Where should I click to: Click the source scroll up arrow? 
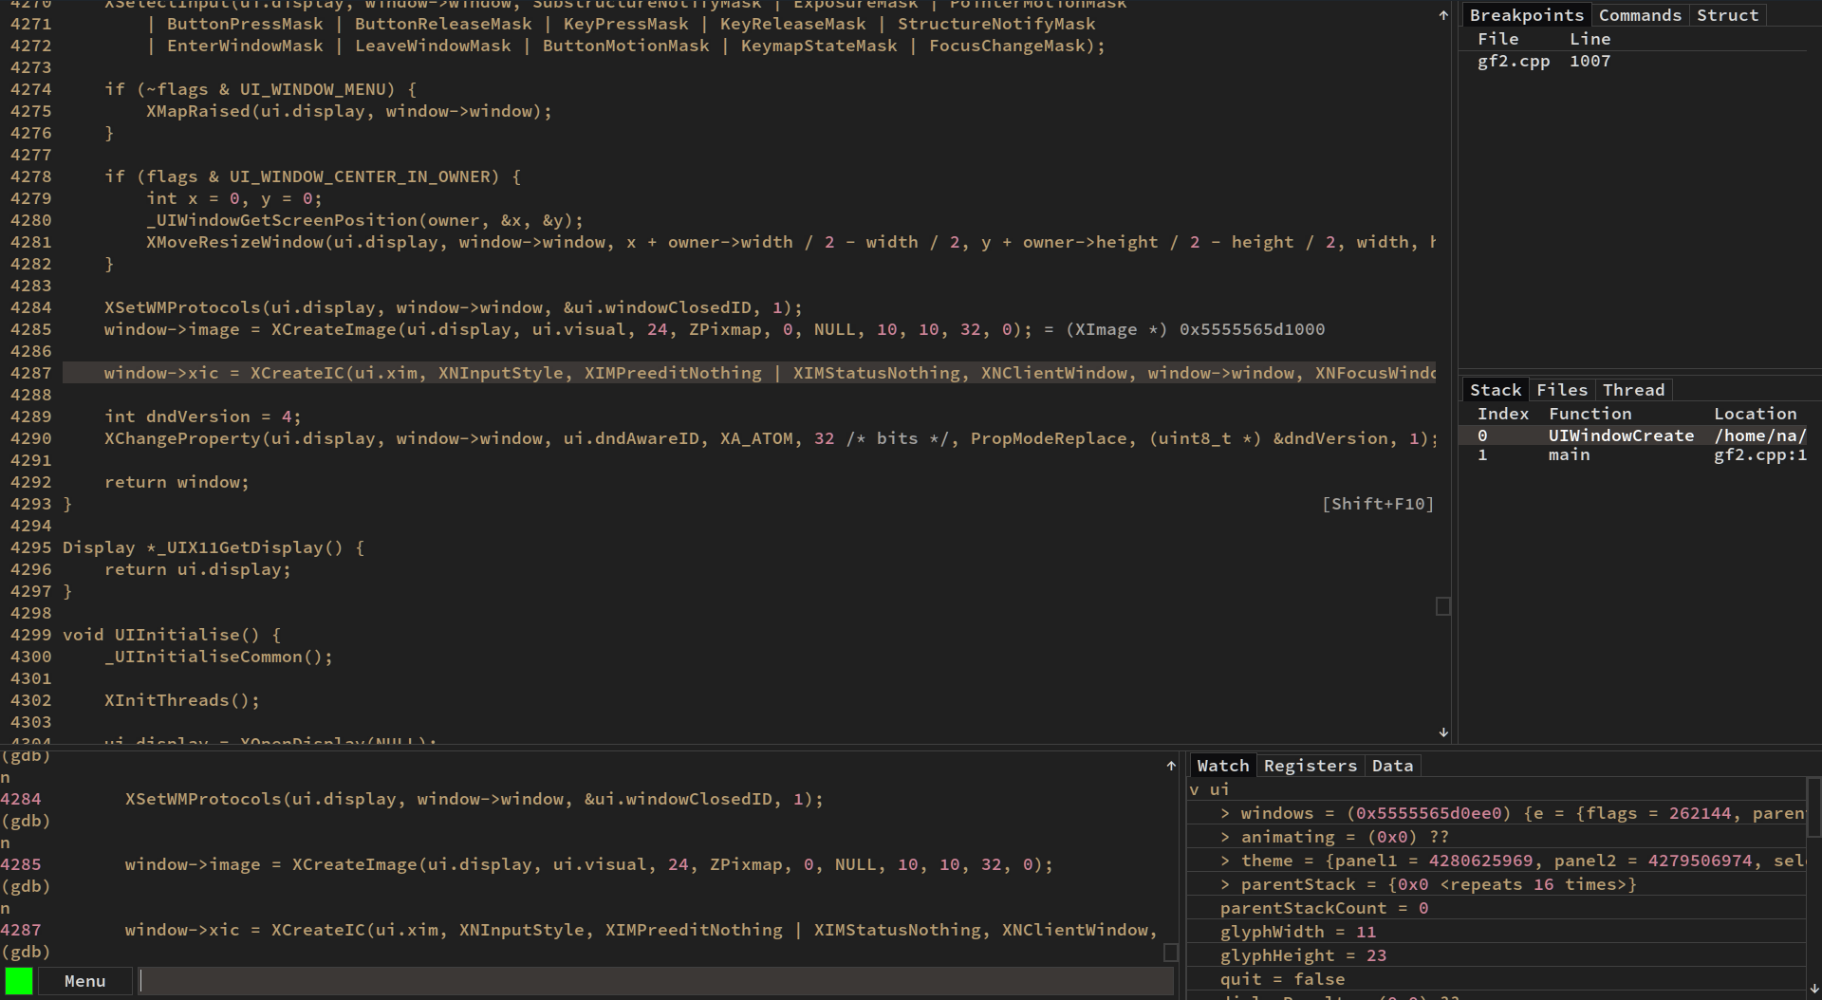pyautogui.click(x=1443, y=15)
